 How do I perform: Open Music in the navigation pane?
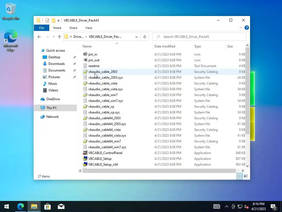[x=53, y=84]
